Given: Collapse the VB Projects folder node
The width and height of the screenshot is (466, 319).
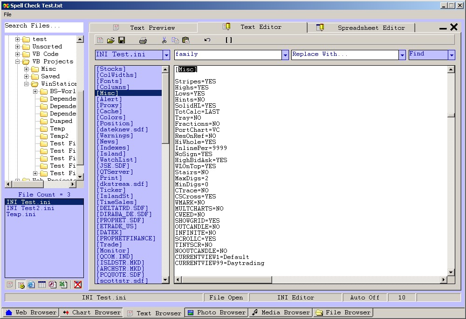Looking at the screenshot, I should [18, 61].
